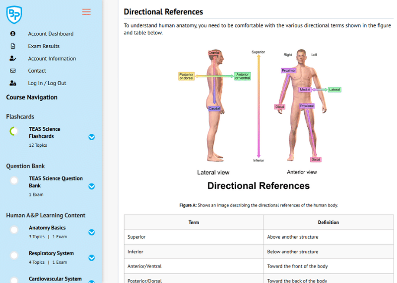
Task: Click the Course Navigation heading
Action: pyautogui.click(x=32, y=97)
